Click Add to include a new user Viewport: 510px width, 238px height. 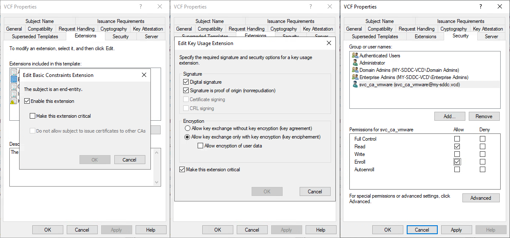450,116
